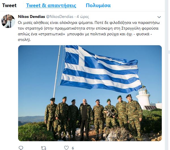Retweet this post using the retweet icon
The width and height of the screenshot is (170, 150).
(x=44, y=148)
